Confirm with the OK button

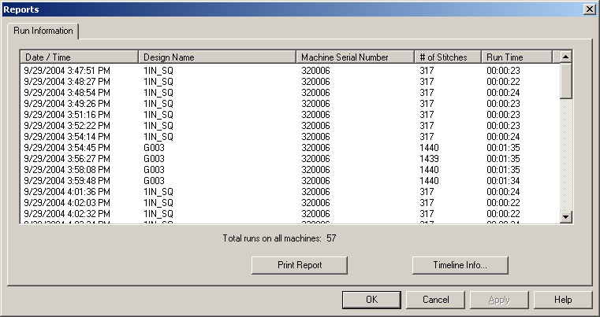pos(371,300)
